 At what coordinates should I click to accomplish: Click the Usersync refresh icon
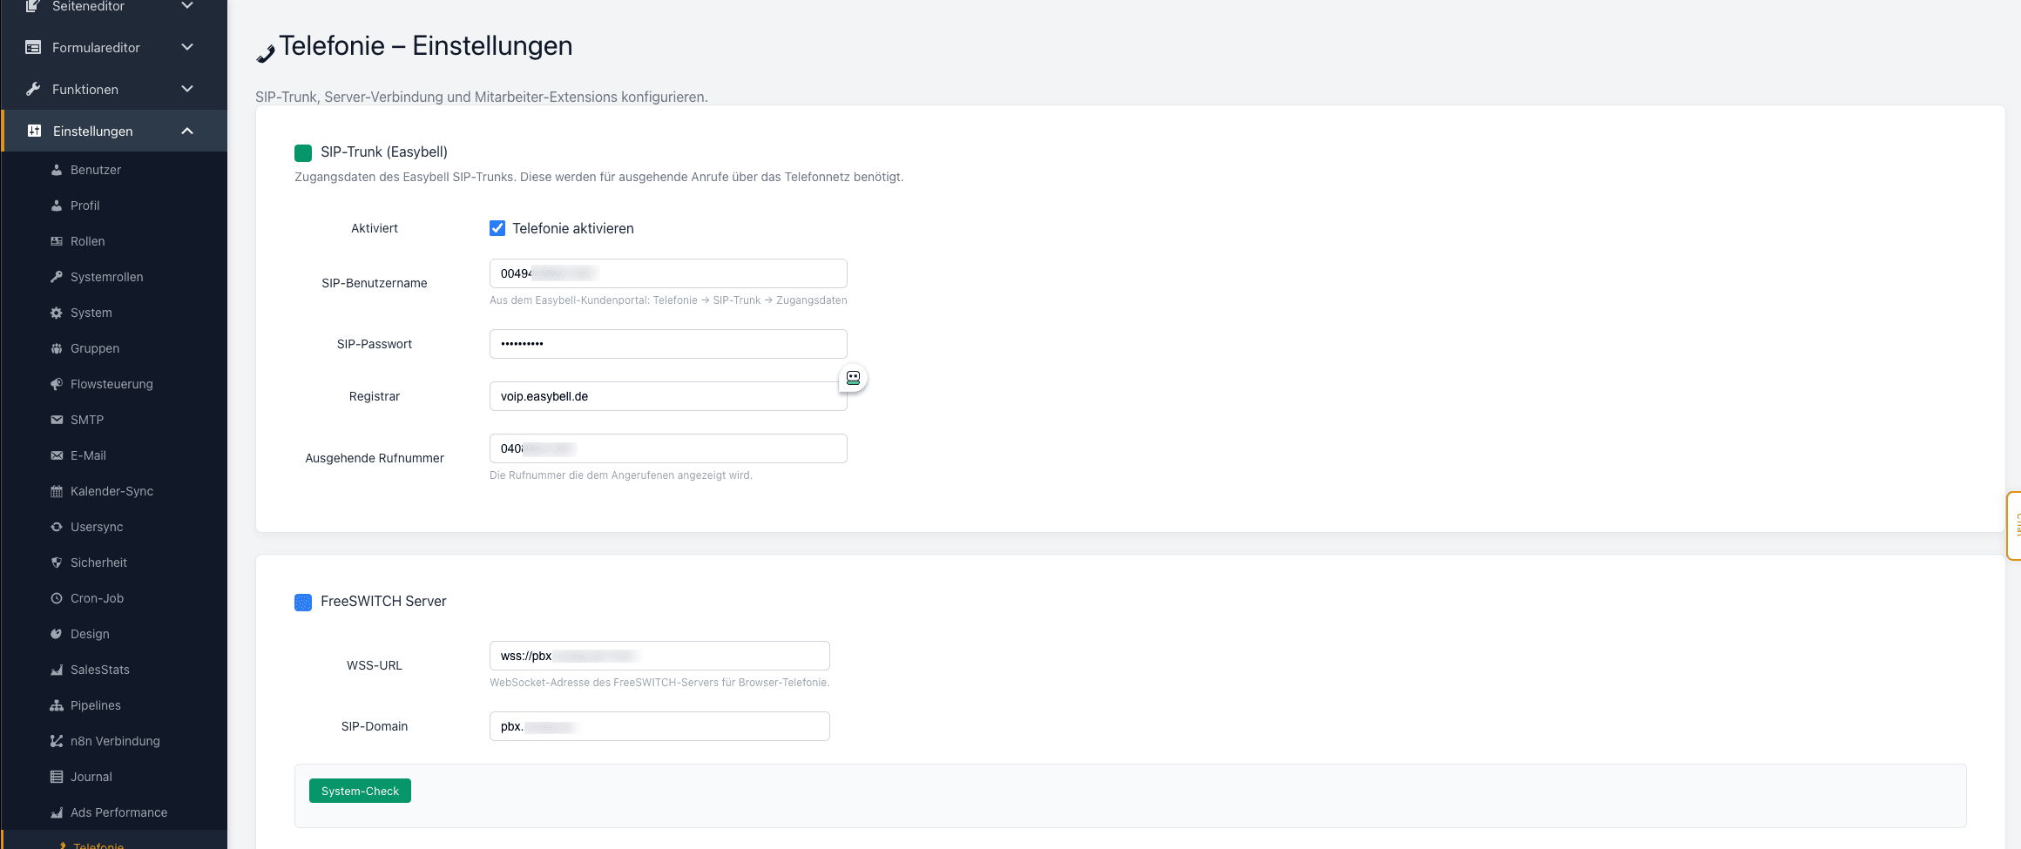57,527
